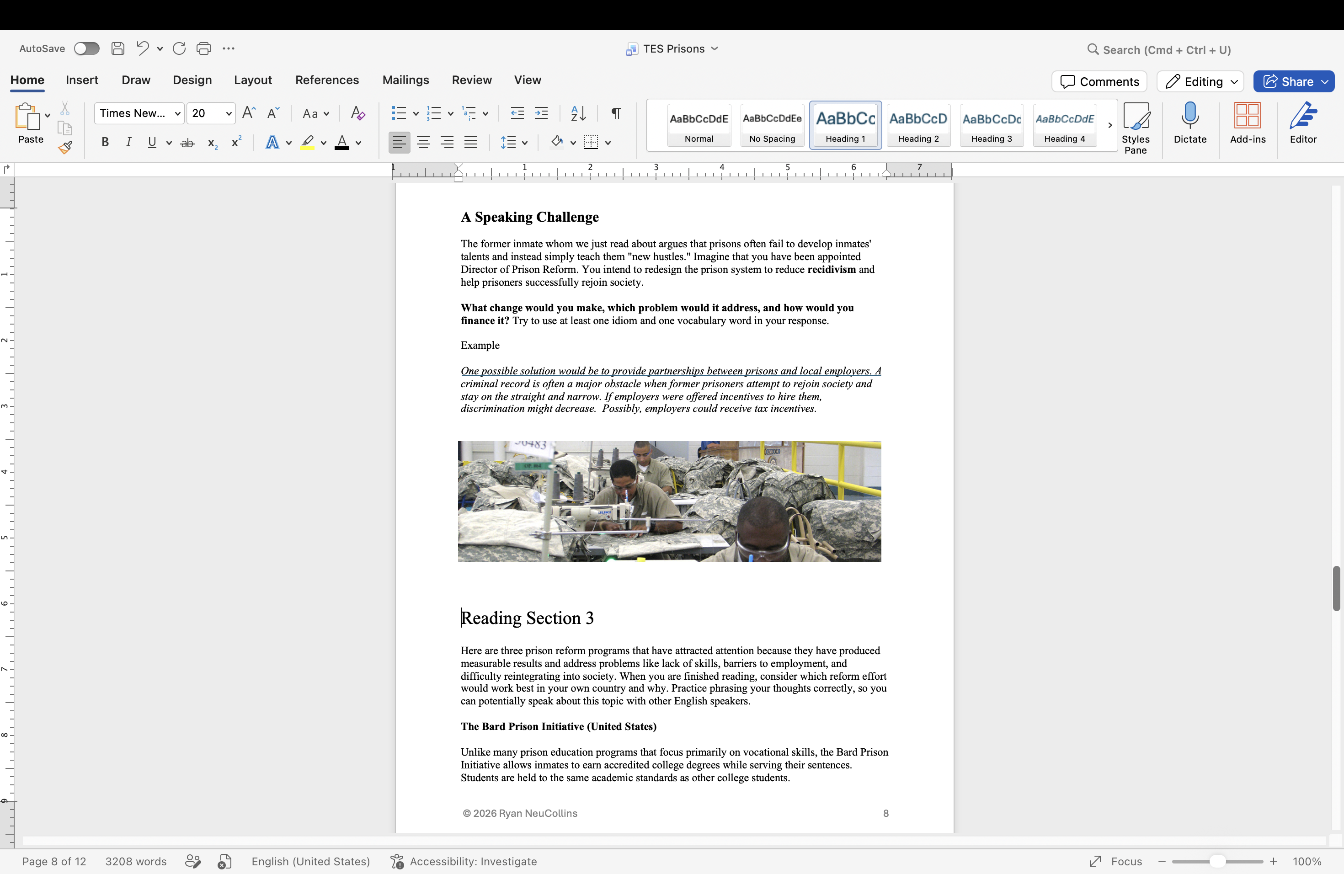Apply the Normal style

point(699,125)
